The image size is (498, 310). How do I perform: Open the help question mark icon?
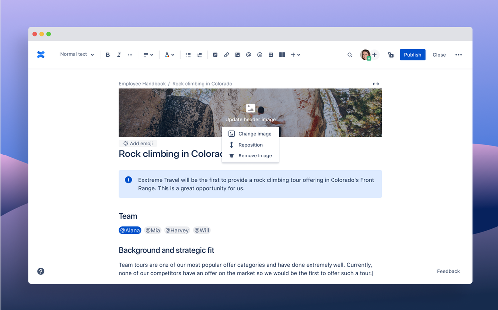coord(41,271)
